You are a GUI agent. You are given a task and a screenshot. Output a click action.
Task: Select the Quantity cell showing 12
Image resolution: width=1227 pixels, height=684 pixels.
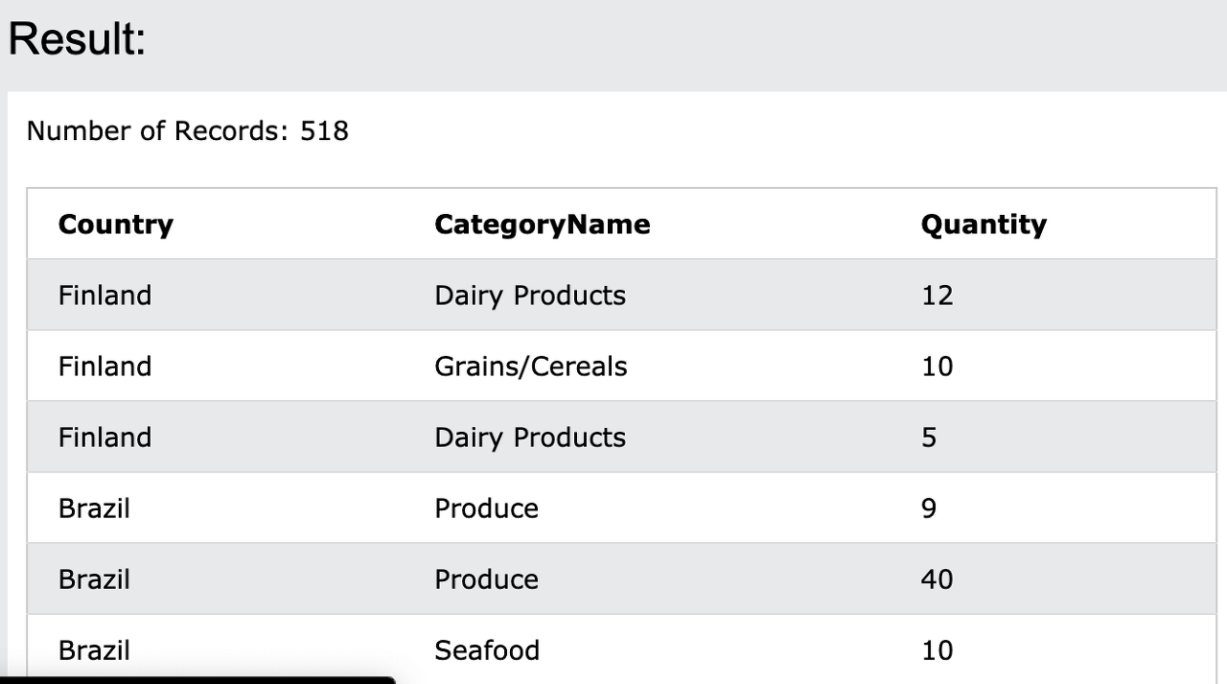point(938,295)
